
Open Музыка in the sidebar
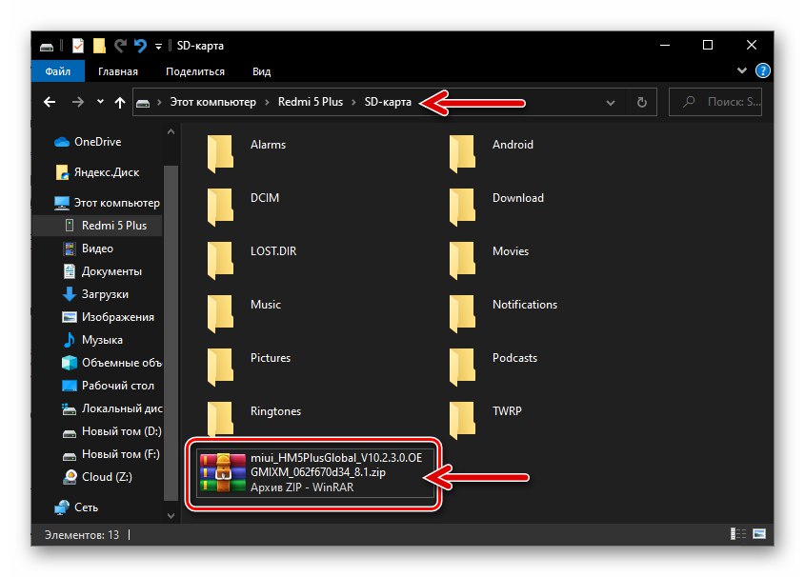(91, 340)
